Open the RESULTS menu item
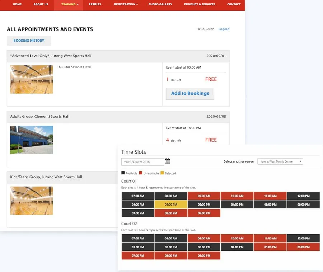Image resolution: width=323 pixels, height=272 pixels. click(x=95, y=4)
